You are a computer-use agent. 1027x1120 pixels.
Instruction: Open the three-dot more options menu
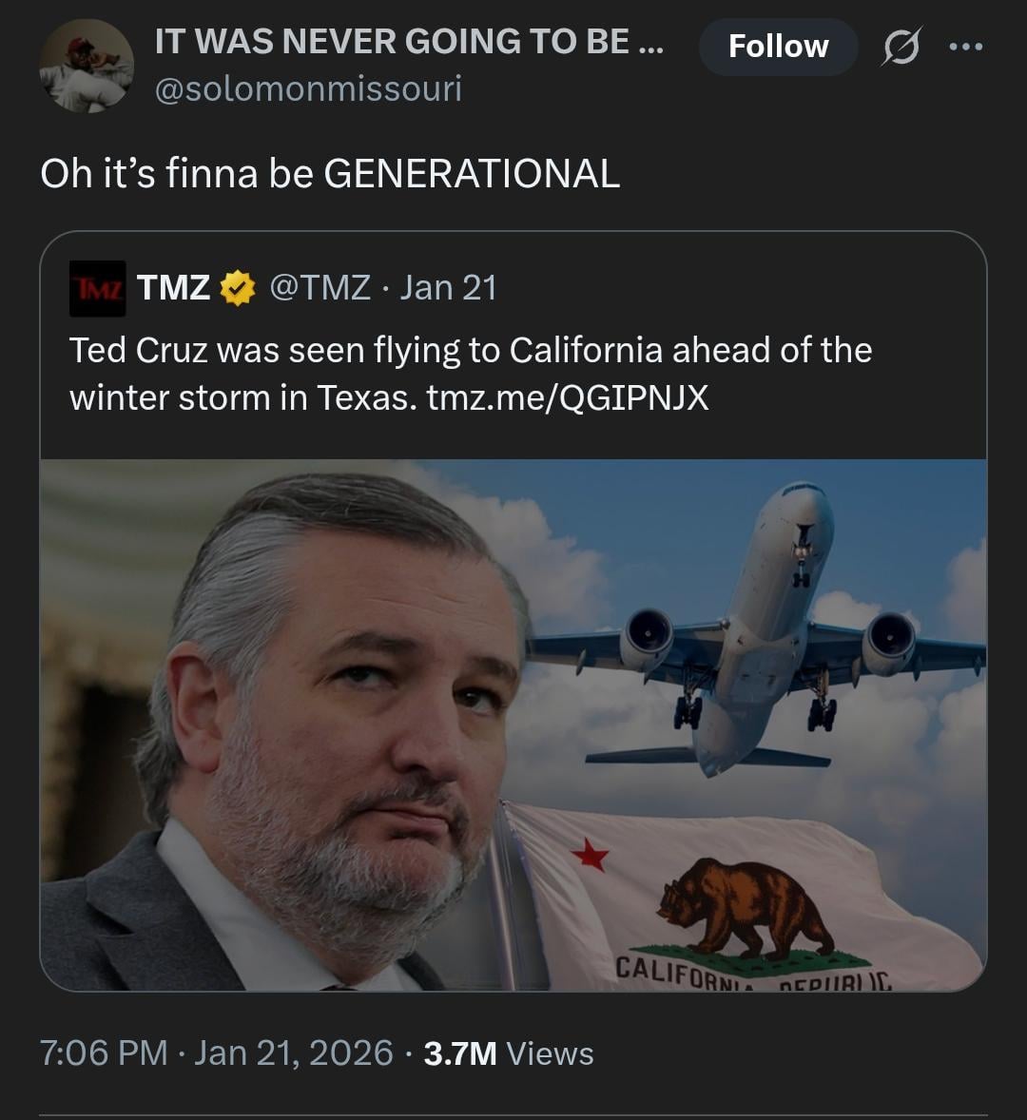pyautogui.click(x=965, y=47)
